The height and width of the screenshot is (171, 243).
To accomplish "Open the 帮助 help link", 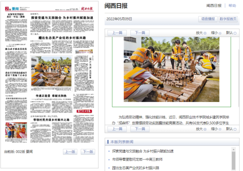I will [x=232, y=6].
